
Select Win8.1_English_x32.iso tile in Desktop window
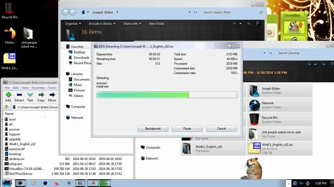[280, 149]
